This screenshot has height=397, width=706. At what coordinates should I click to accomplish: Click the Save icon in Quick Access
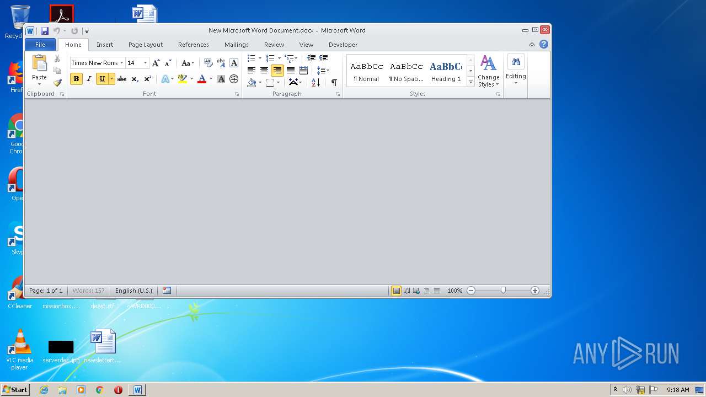[x=45, y=31]
